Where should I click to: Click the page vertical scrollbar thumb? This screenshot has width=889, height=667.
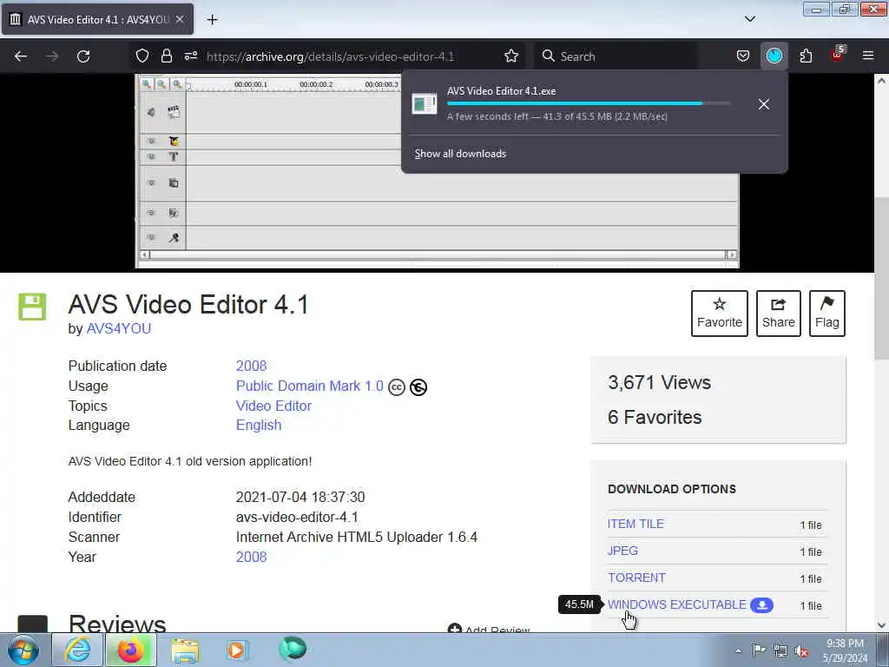point(881,278)
